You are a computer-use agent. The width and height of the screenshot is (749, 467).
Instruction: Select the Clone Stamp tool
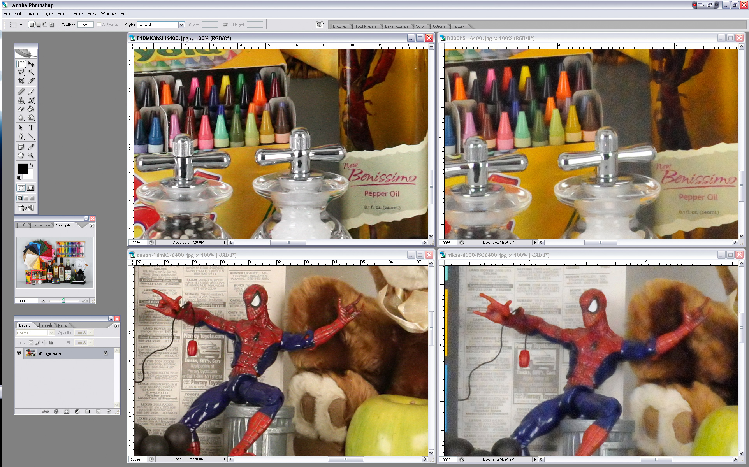click(x=21, y=100)
